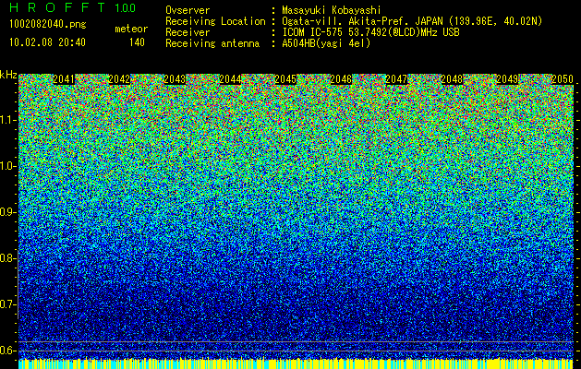This screenshot has width=581, height=369.
Task: Click the A504HB(yagi 4el) antenna text
Action: pos(326,43)
